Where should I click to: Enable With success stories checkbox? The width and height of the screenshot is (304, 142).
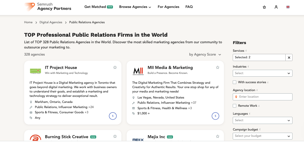pos(235,82)
